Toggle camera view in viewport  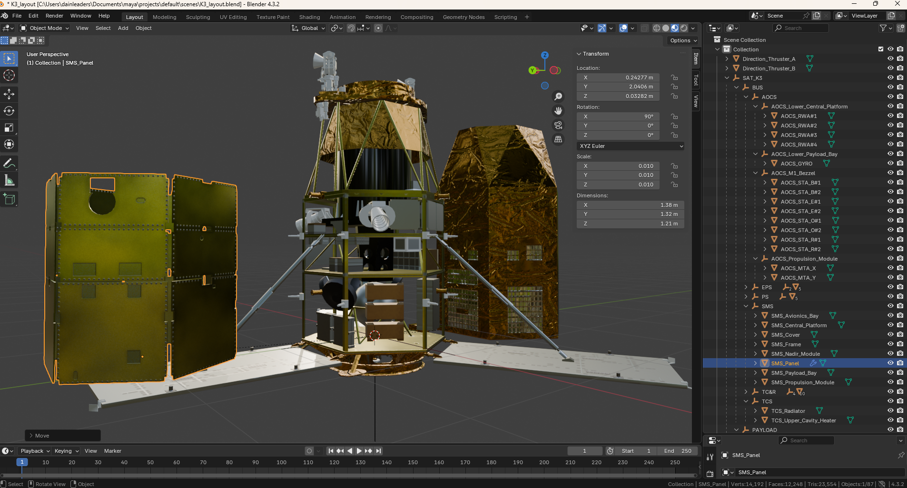pyautogui.click(x=558, y=125)
